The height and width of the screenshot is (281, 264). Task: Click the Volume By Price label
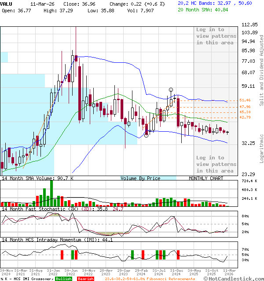[140, 178]
